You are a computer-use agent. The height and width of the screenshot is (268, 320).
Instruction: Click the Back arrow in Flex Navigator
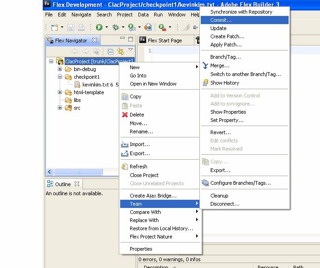point(75,51)
